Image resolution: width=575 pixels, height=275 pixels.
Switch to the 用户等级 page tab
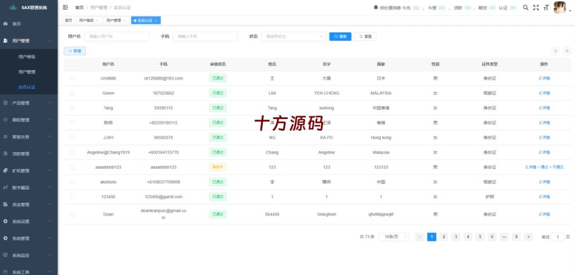point(89,21)
